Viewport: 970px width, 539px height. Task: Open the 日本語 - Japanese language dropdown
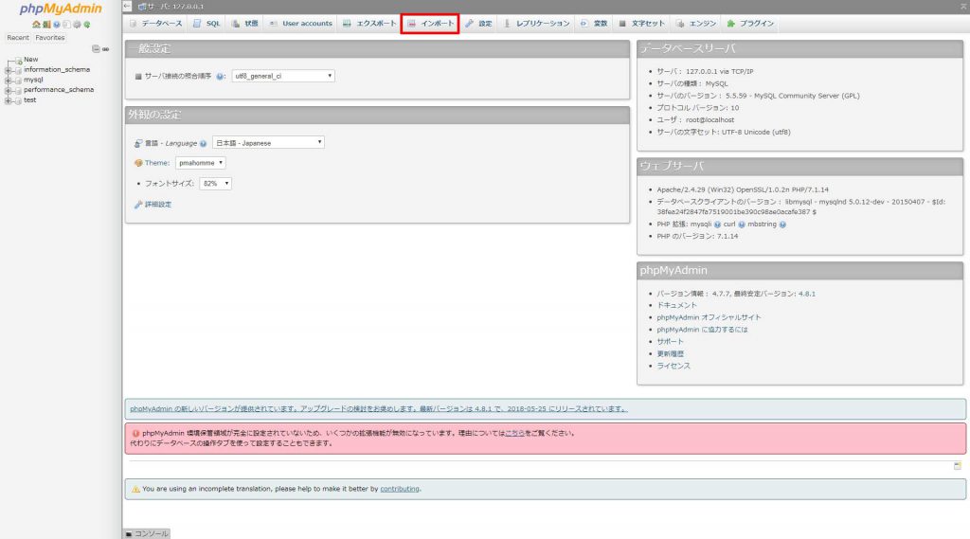tap(268, 142)
